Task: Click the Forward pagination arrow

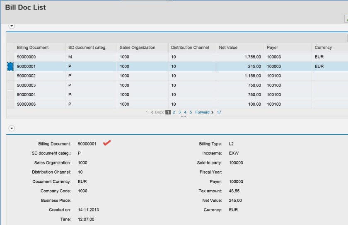Action: click(213, 112)
